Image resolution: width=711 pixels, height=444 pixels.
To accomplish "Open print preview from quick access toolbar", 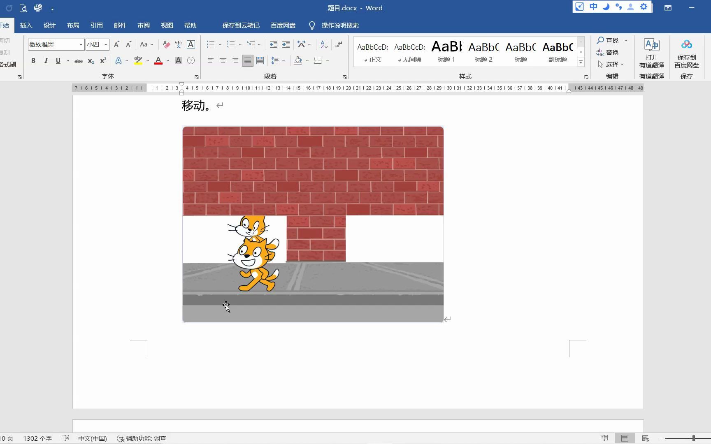I will 23,8.
